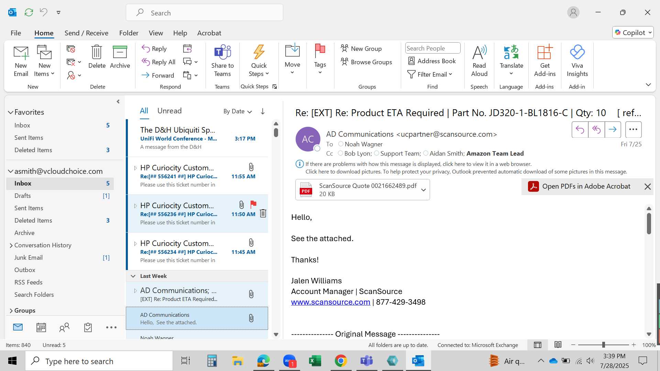660x371 pixels.
Task: Expand the Groups section
Action: pos(11,311)
